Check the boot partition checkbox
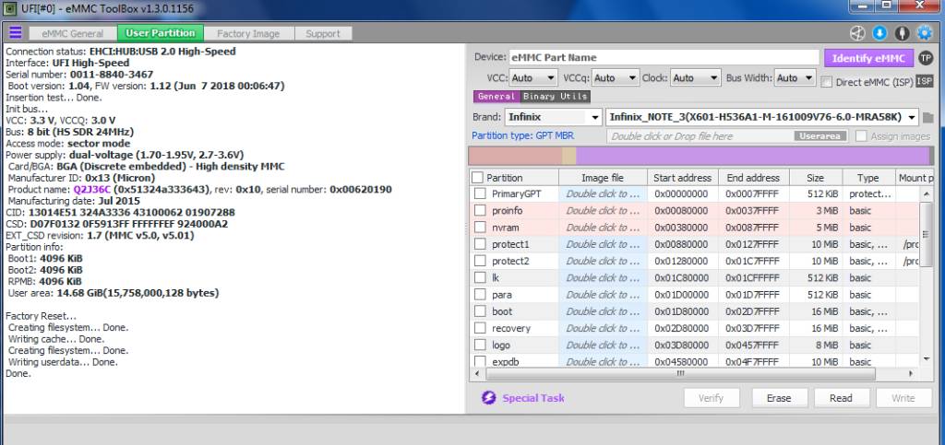The width and height of the screenshot is (945, 445). click(480, 311)
